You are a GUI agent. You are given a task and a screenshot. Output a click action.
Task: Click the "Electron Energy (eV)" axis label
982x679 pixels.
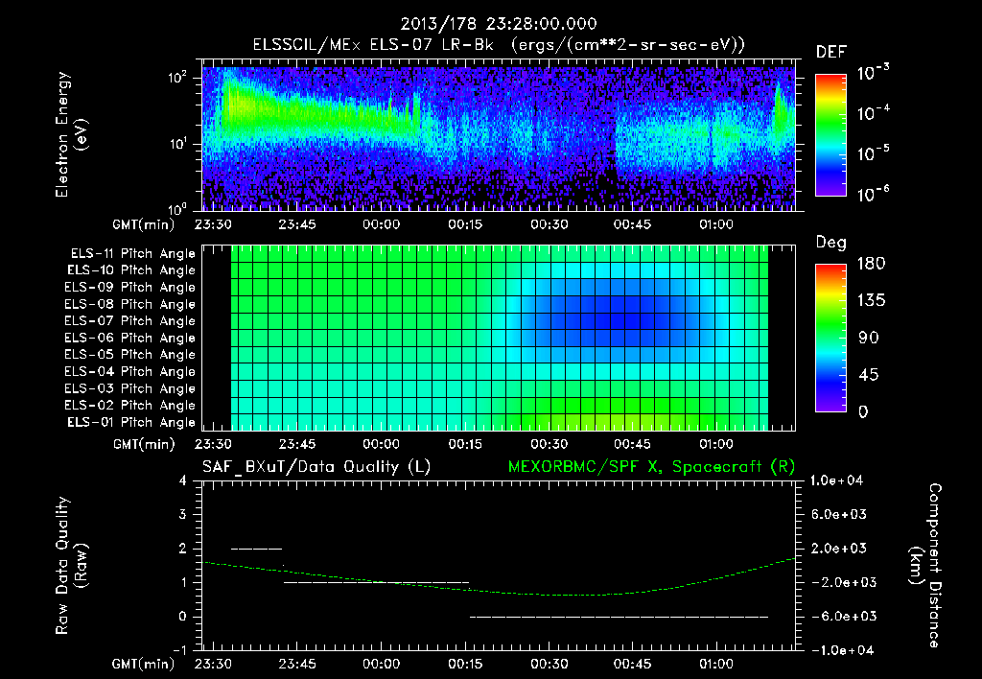point(71,134)
